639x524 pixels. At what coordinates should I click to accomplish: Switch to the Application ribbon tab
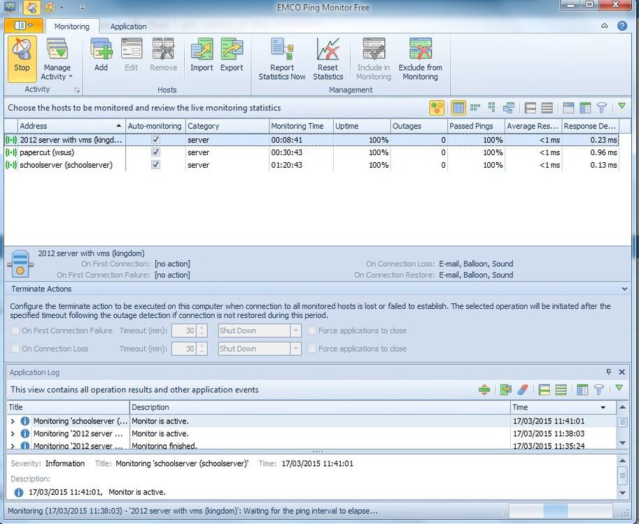[x=128, y=27]
